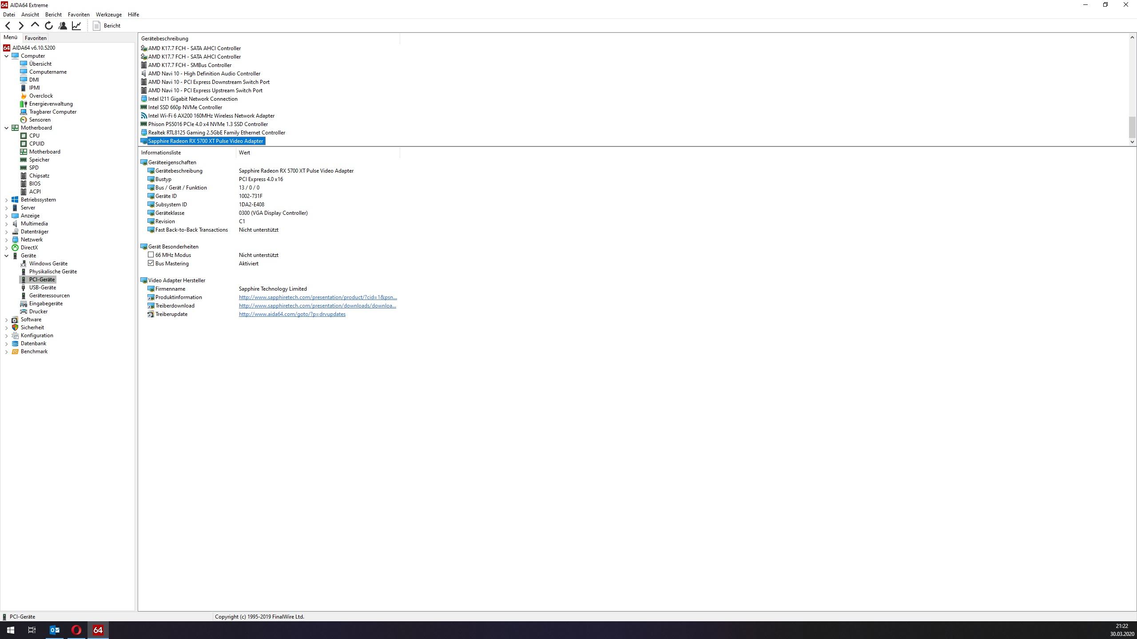Open the Chipsatz tree entry
Viewport: 1137px width, 639px height.
(x=39, y=176)
